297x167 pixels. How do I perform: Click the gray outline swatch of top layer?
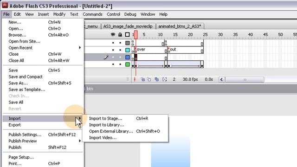click(x=128, y=43)
